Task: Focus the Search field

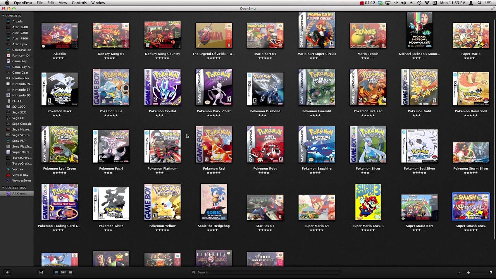Action: coord(267,272)
